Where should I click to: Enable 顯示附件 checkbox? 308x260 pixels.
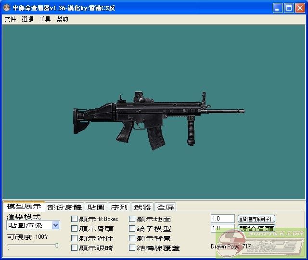point(74,238)
